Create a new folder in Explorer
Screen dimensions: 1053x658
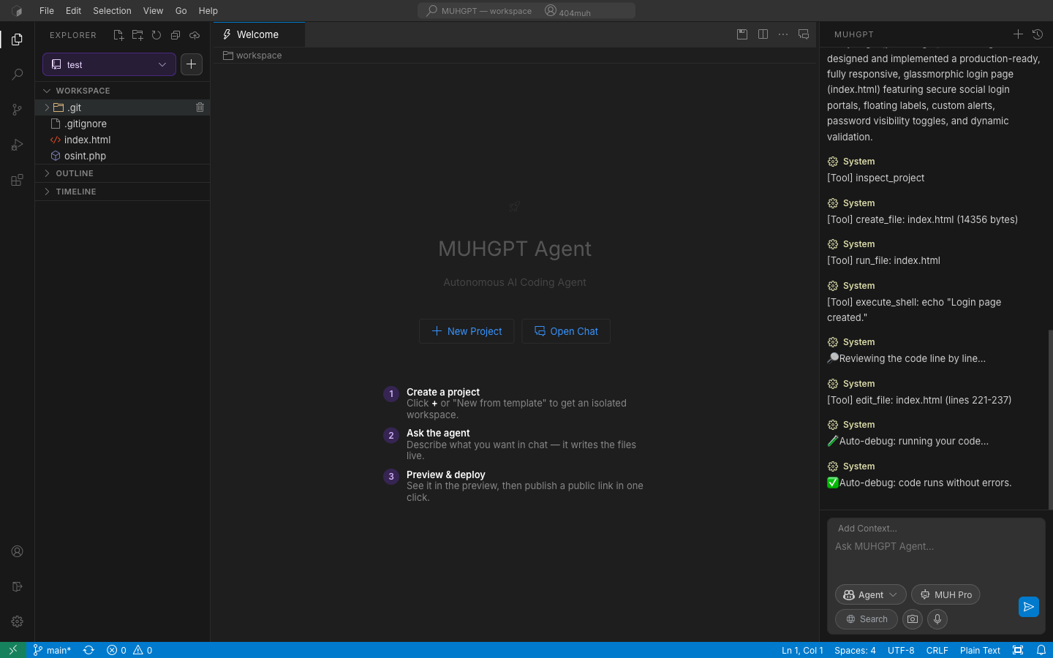137,35
